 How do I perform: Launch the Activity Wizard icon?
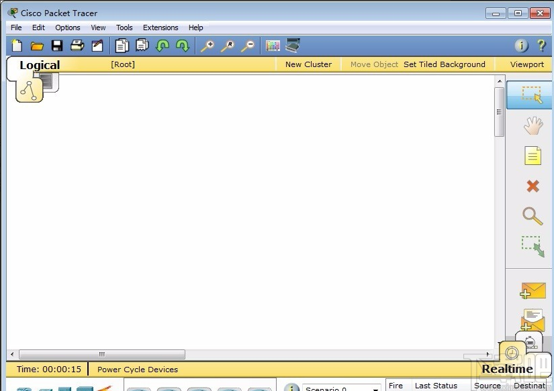tap(97, 46)
